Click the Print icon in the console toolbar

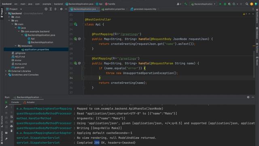(11, 126)
